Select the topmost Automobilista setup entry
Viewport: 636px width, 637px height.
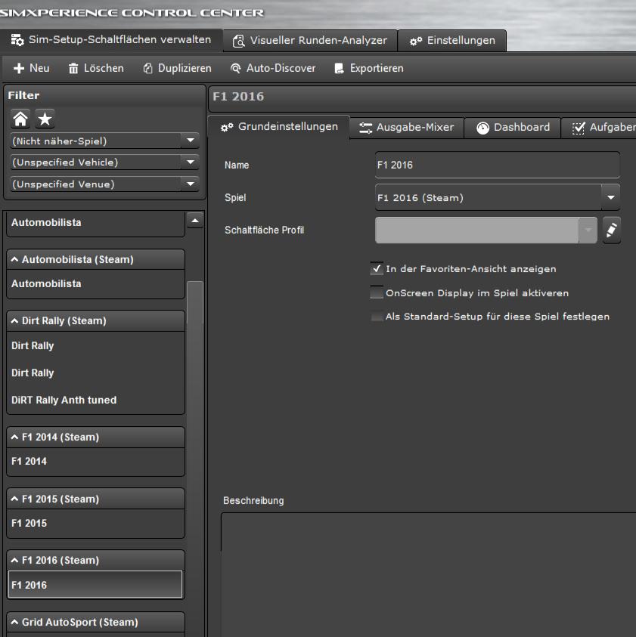[95, 223]
